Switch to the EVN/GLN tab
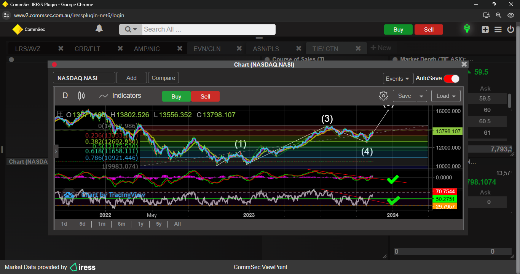The width and height of the screenshot is (520, 274). [x=207, y=49]
